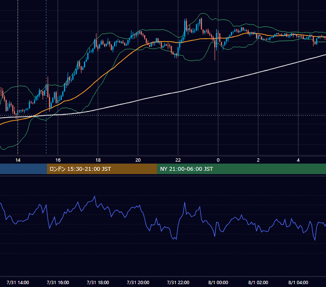This screenshot has height=287, width=326.
Task: Click the 7/31 16:00 time label
Action: pos(58,282)
